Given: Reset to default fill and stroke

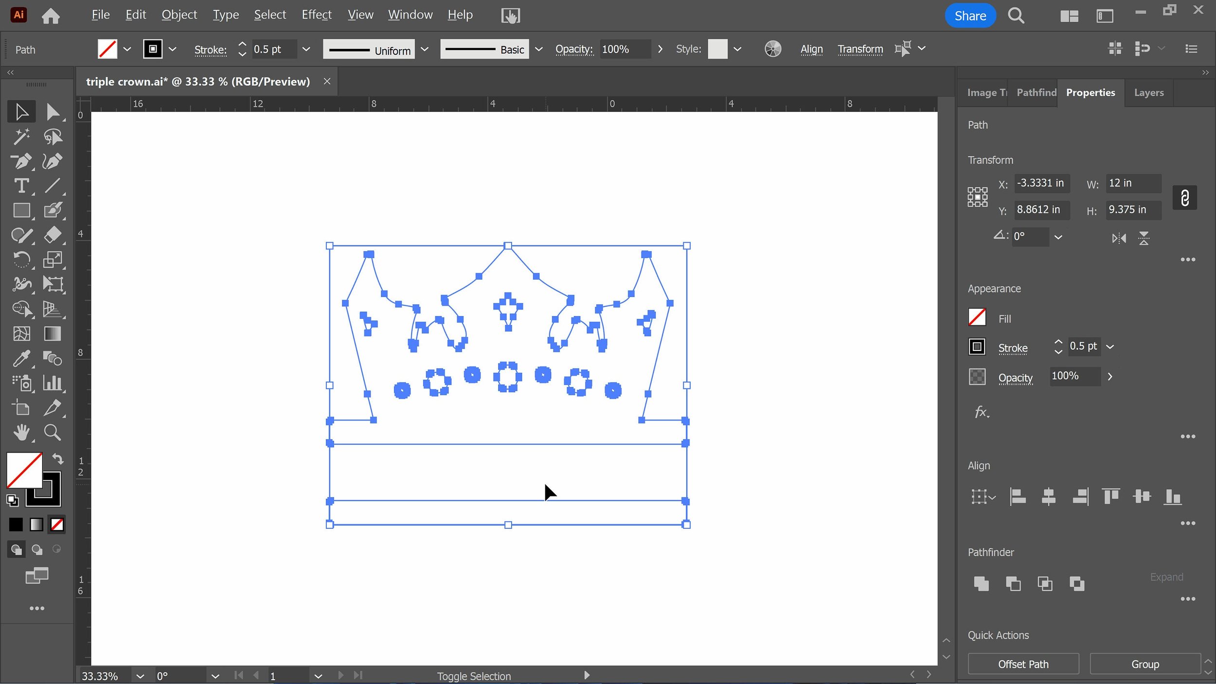Looking at the screenshot, I should 13,500.
